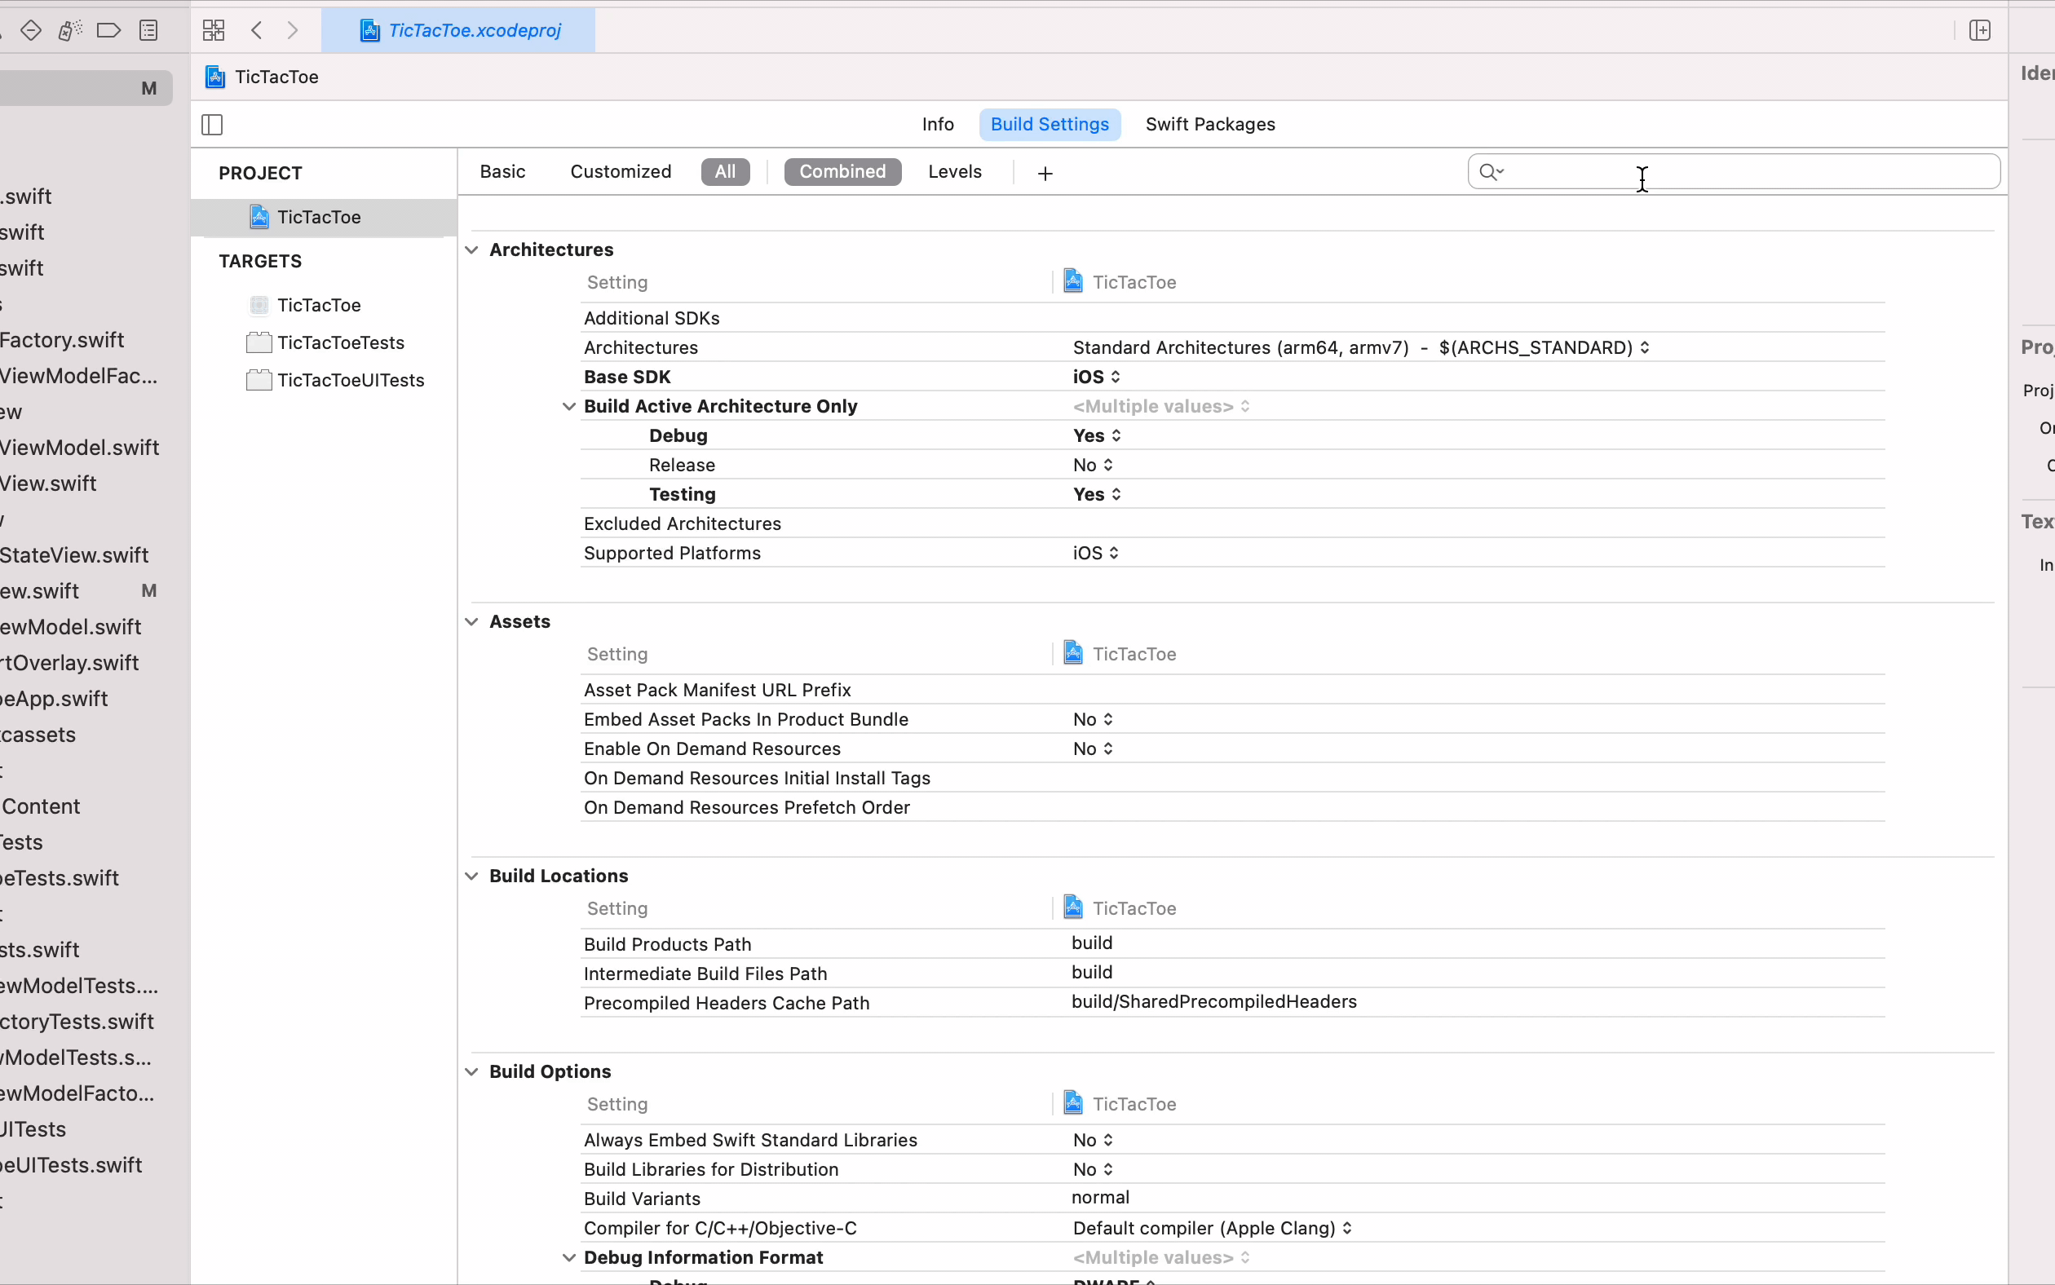Edit the Build Variants normal value
This screenshot has width=2055, height=1285.
1100,1198
